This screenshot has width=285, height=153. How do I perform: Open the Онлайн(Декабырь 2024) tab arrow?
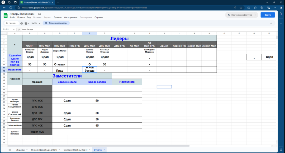(x=59, y=150)
